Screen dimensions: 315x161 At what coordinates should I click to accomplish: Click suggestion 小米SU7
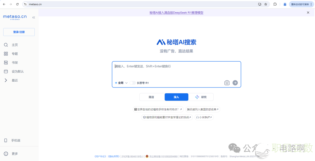click(x=204, y=117)
